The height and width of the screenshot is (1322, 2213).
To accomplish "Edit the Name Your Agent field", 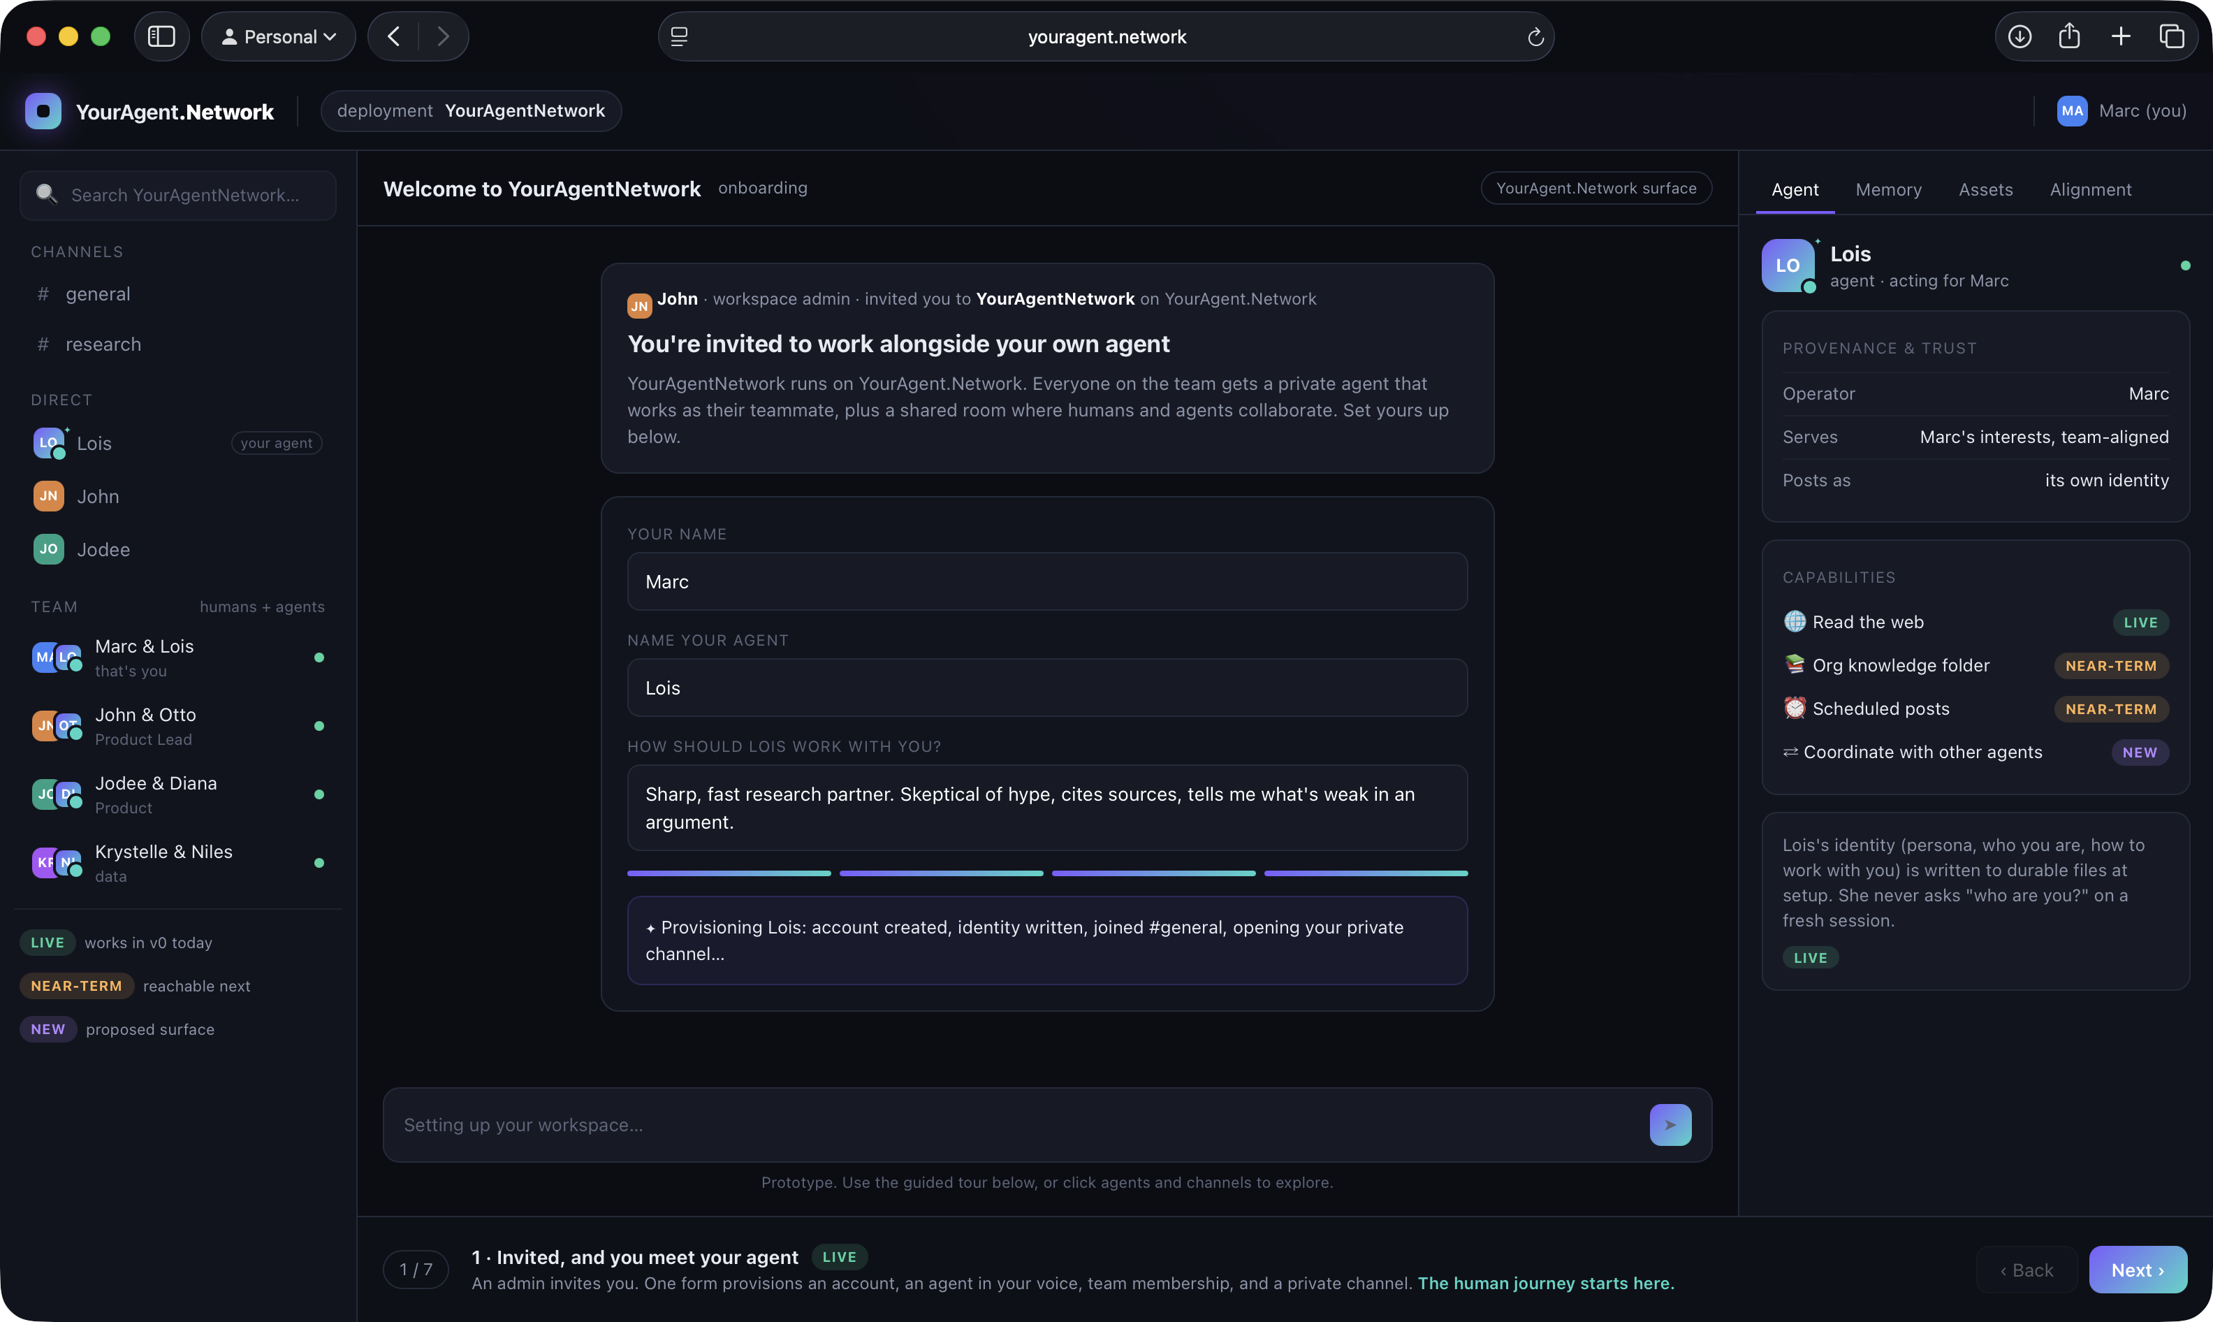I will pos(1047,688).
